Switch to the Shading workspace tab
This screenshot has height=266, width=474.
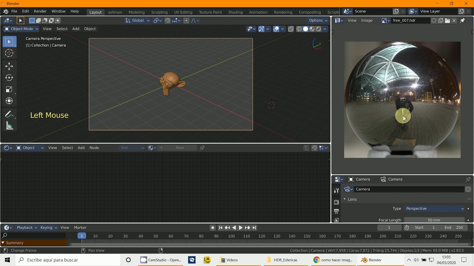pyautogui.click(x=235, y=12)
